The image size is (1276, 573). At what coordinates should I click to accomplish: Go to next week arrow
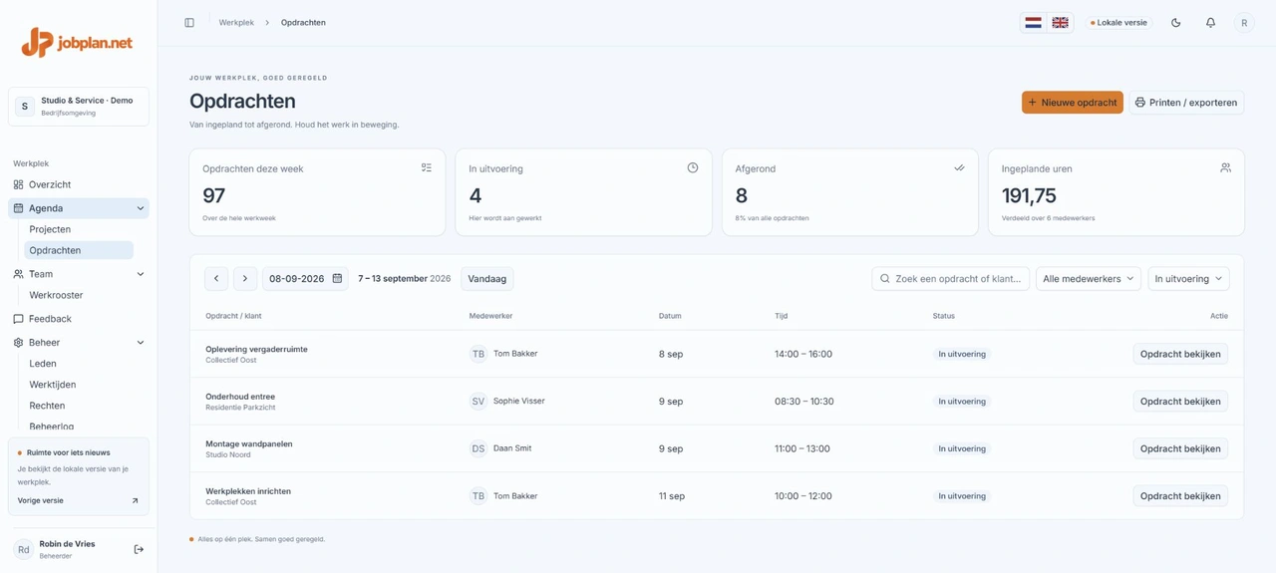[x=245, y=279]
